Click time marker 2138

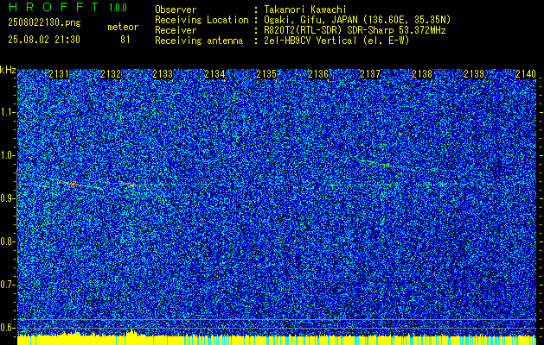click(x=422, y=74)
